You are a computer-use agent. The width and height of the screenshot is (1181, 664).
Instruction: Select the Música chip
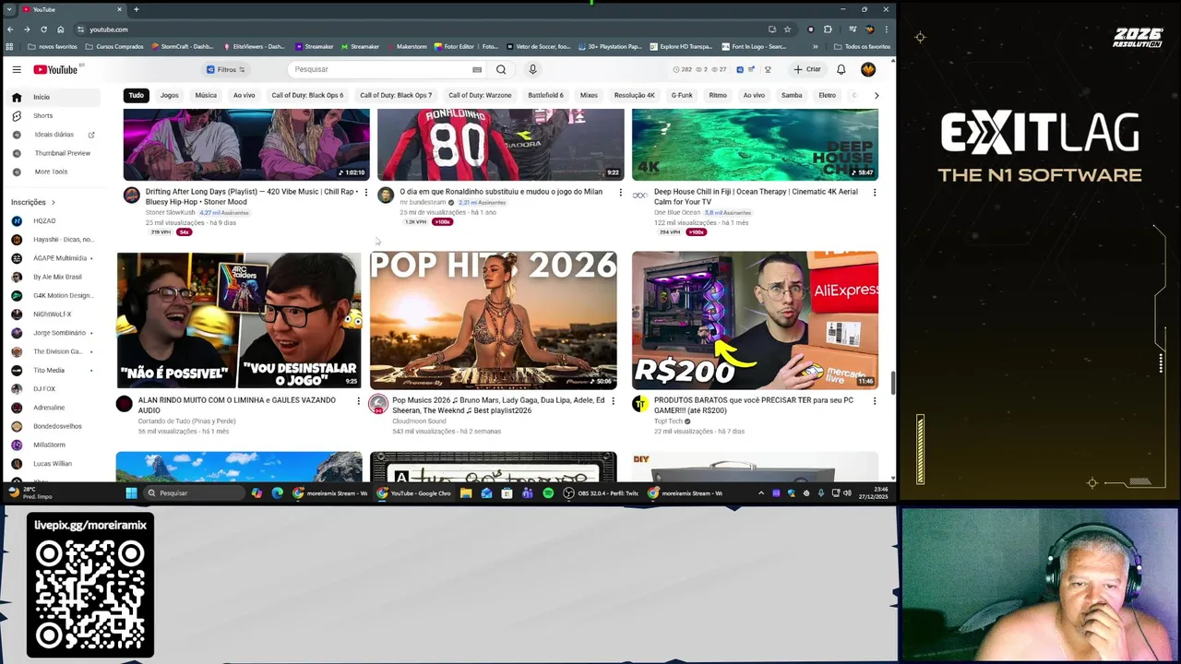pos(206,95)
